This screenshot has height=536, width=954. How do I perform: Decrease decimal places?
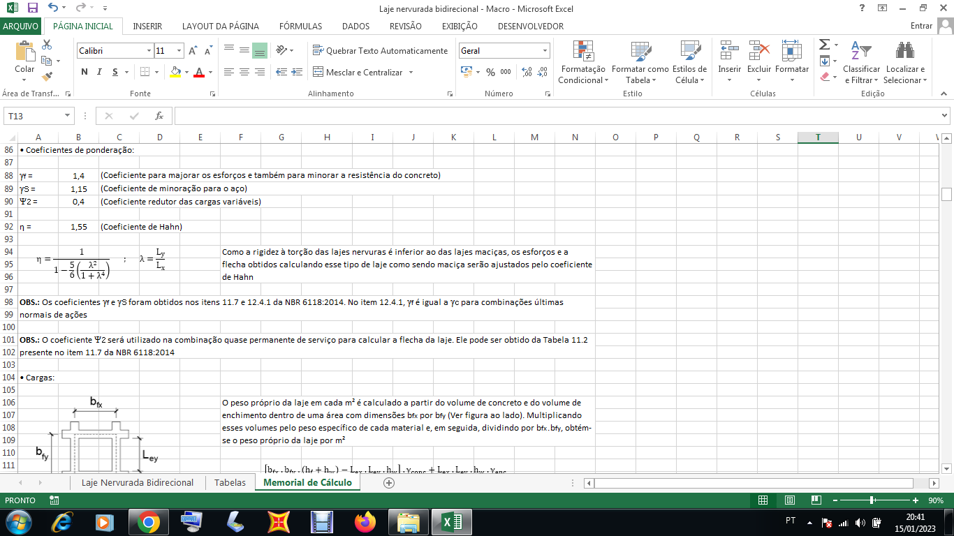(543, 72)
